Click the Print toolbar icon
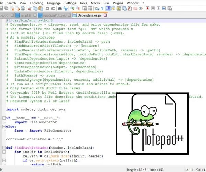Viewport: 206px width, 172px height. (x=23, y=8)
